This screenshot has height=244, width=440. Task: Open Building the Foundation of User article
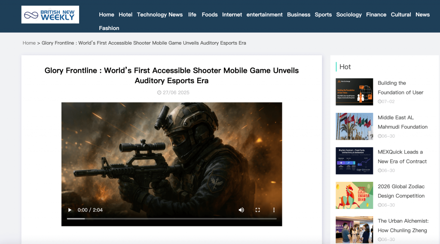[x=400, y=87]
